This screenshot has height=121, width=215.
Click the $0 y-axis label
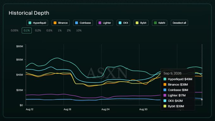[x=21, y=105]
